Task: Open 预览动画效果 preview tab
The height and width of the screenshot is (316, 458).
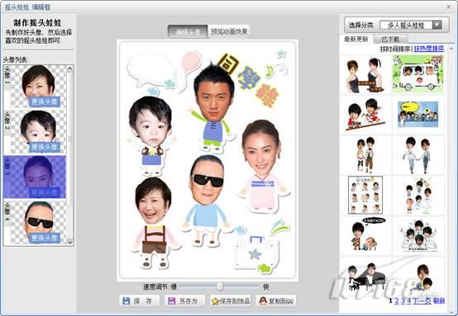Action: (x=229, y=31)
